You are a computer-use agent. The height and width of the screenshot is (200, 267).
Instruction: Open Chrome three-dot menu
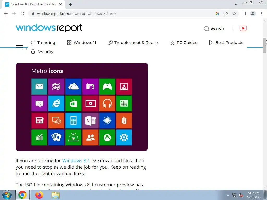click(261, 14)
